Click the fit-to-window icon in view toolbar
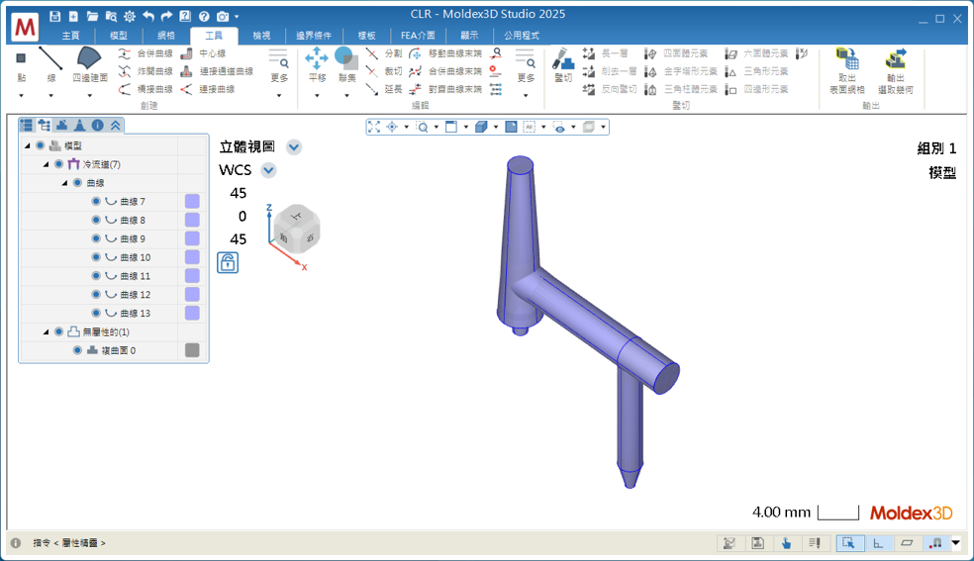 (x=374, y=127)
